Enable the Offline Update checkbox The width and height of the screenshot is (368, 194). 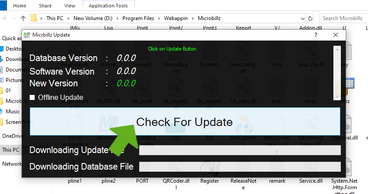point(32,97)
